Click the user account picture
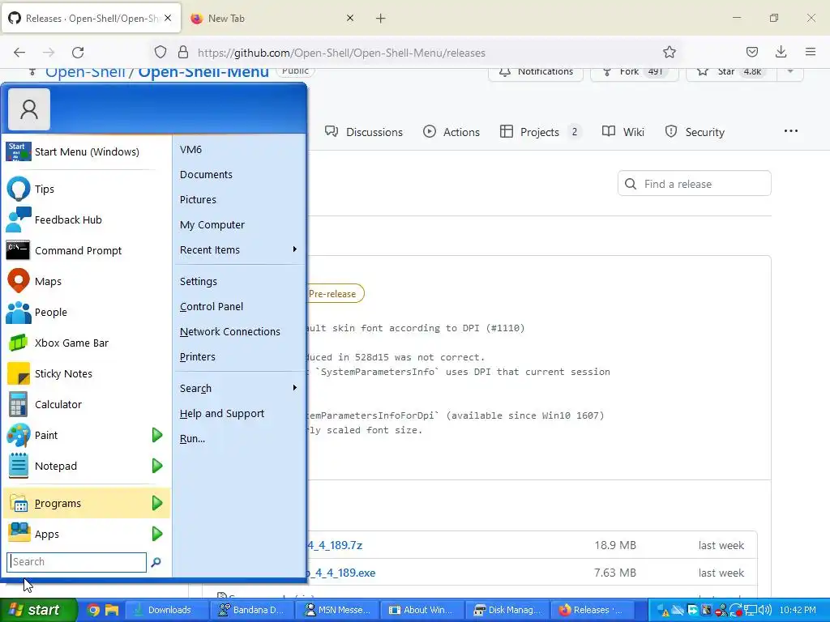 [x=29, y=109]
